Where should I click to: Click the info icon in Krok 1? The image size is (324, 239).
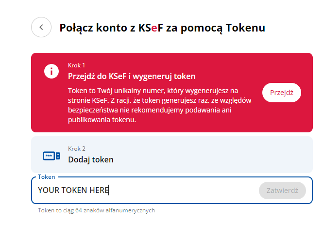[51, 71]
